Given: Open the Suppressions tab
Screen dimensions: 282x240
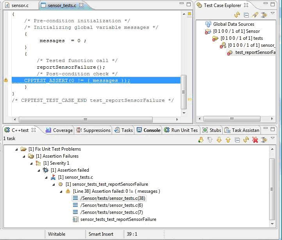Looking at the screenshot, I should [x=94, y=130].
